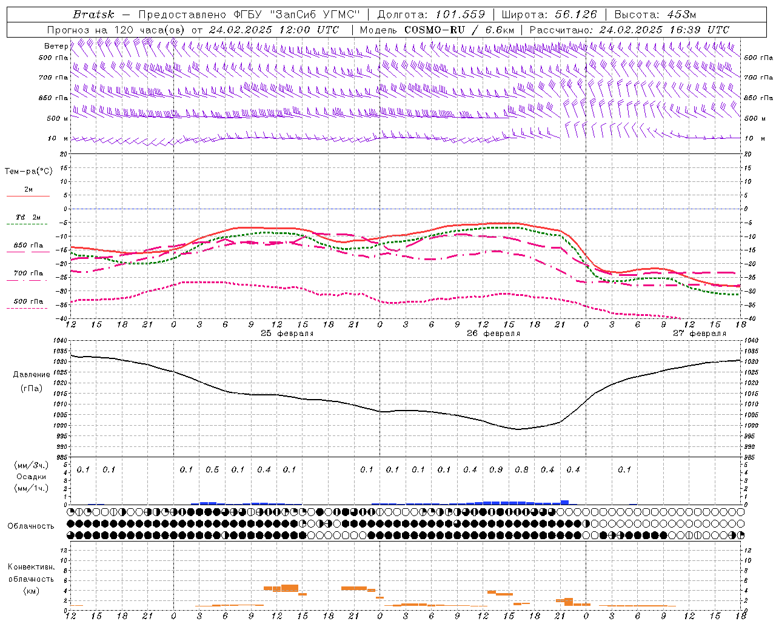The width and height of the screenshot is (776, 621).
Task: Click the Высота: 453м value
Action: coord(654,15)
